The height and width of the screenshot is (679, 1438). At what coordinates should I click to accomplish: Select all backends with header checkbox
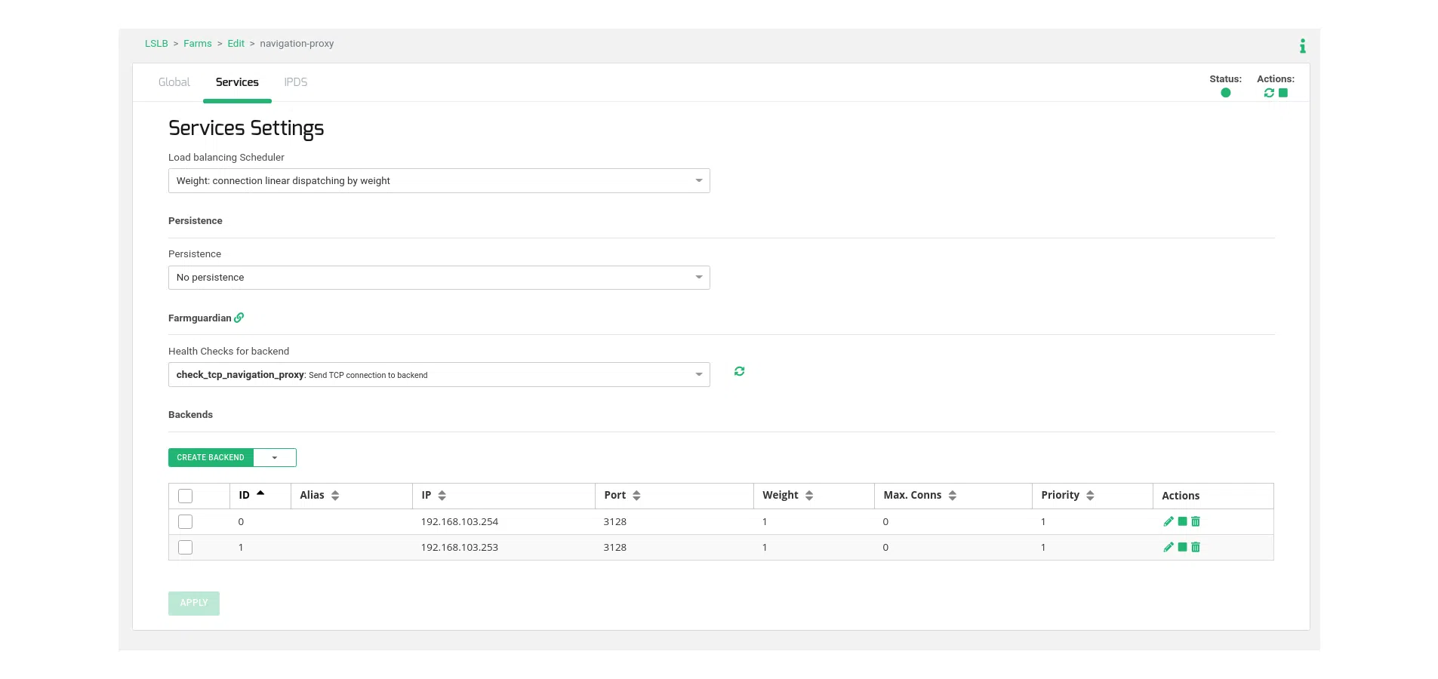(x=185, y=496)
